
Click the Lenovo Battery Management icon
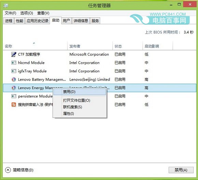(x=14, y=79)
